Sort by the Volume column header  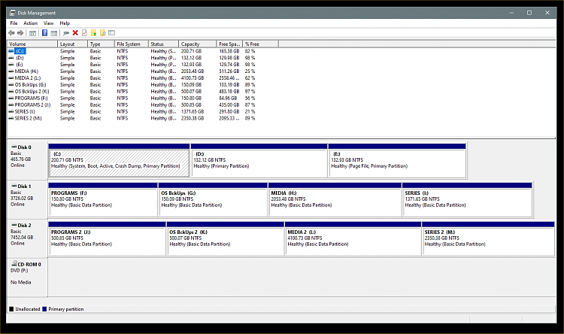click(32, 44)
